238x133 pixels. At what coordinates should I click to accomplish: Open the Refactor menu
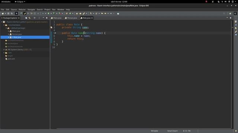click(22, 10)
